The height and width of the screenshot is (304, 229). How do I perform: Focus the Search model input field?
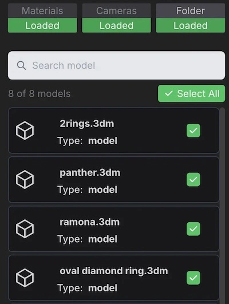coord(116,65)
